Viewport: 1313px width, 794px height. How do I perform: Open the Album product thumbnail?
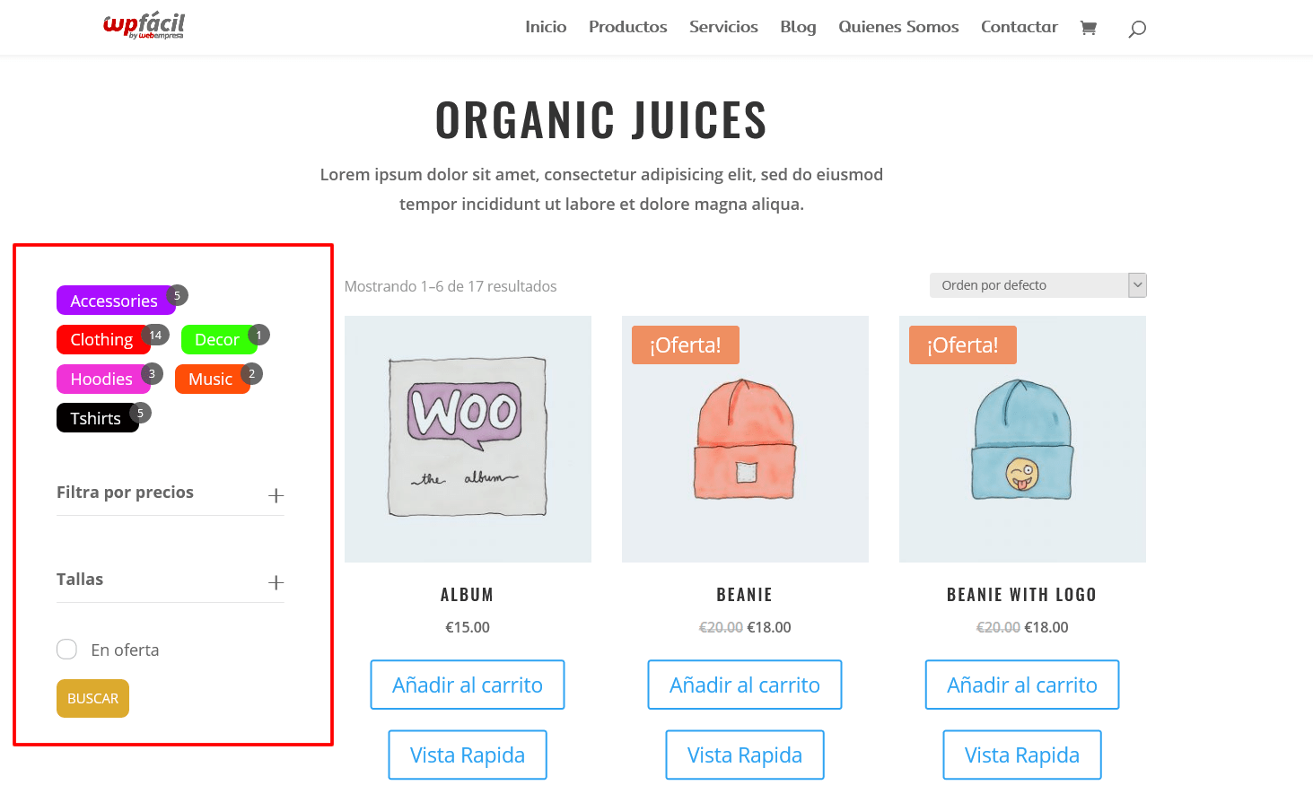468,439
